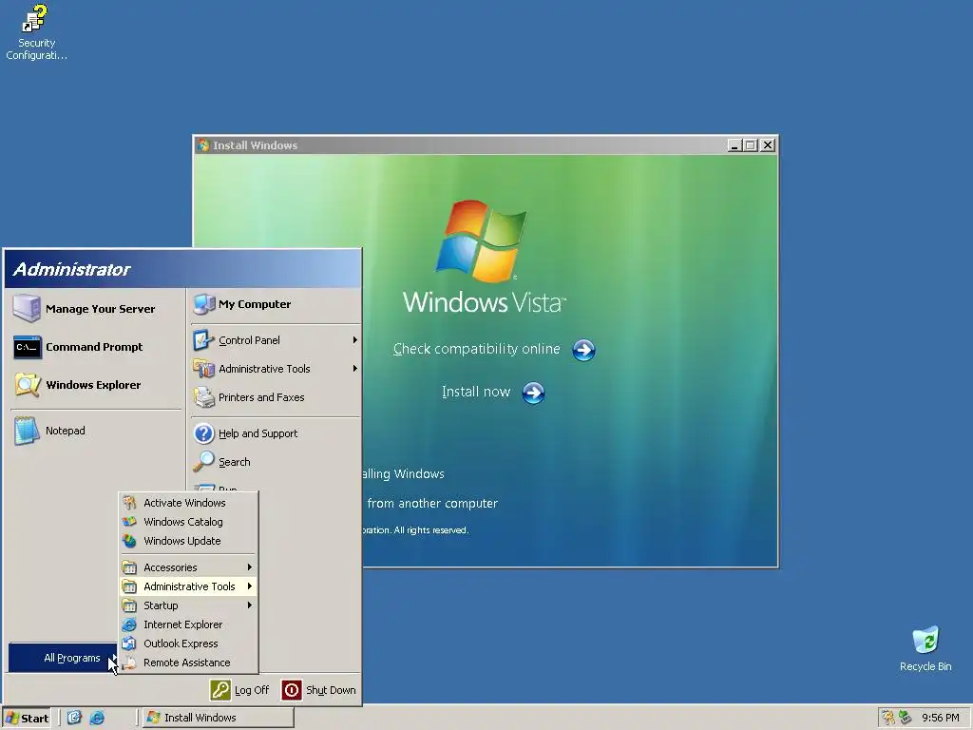Select Outlook Express menu entry text
Image resolution: width=973 pixels, height=730 pixels.
(x=181, y=644)
